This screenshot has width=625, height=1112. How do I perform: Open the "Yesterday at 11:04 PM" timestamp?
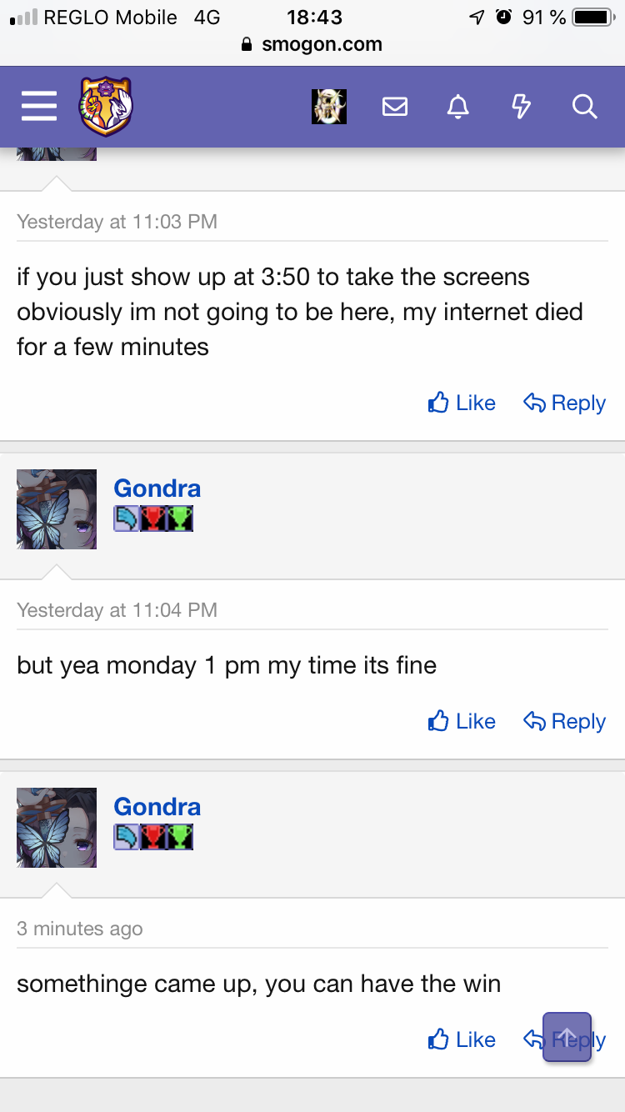[117, 610]
